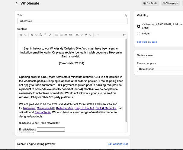Image resolution: width=183 pixels, height=150 pixels.
Task: Click the Duplicate button
Action: point(150,3)
